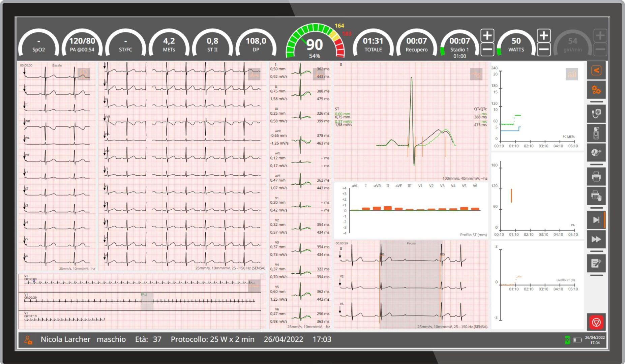Click the battery level indicator

click(x=577, y=340)
